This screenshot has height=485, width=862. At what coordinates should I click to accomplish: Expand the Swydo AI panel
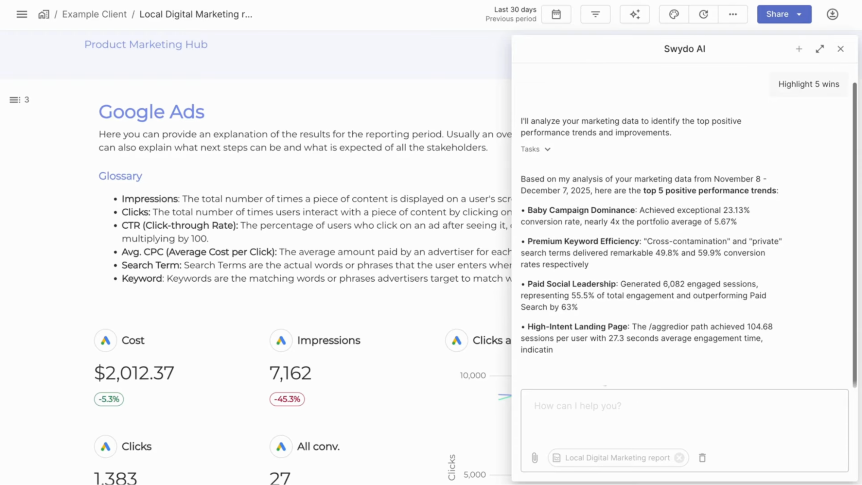(x=820, y=49)
